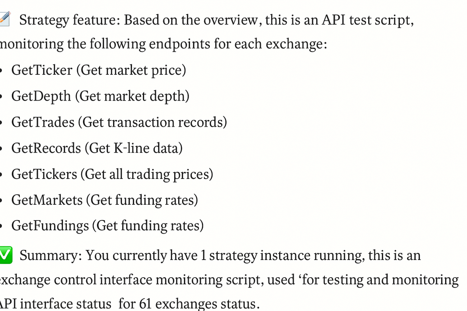This screenshot has width=467, height=311.
Task: Click the "(Get transaction records)" description
Action: 152,122
